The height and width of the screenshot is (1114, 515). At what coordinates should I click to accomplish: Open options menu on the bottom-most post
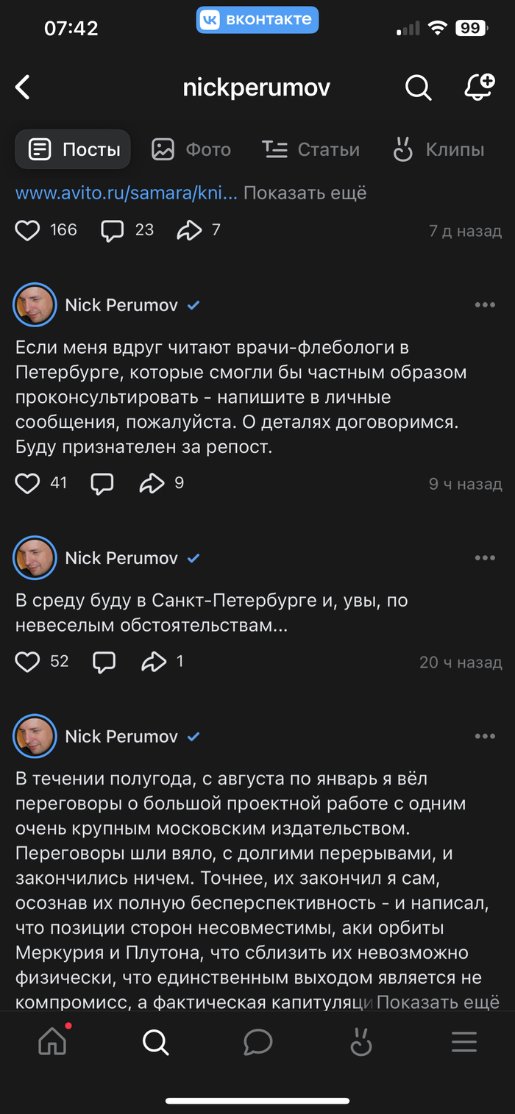(x=485, y=736)
